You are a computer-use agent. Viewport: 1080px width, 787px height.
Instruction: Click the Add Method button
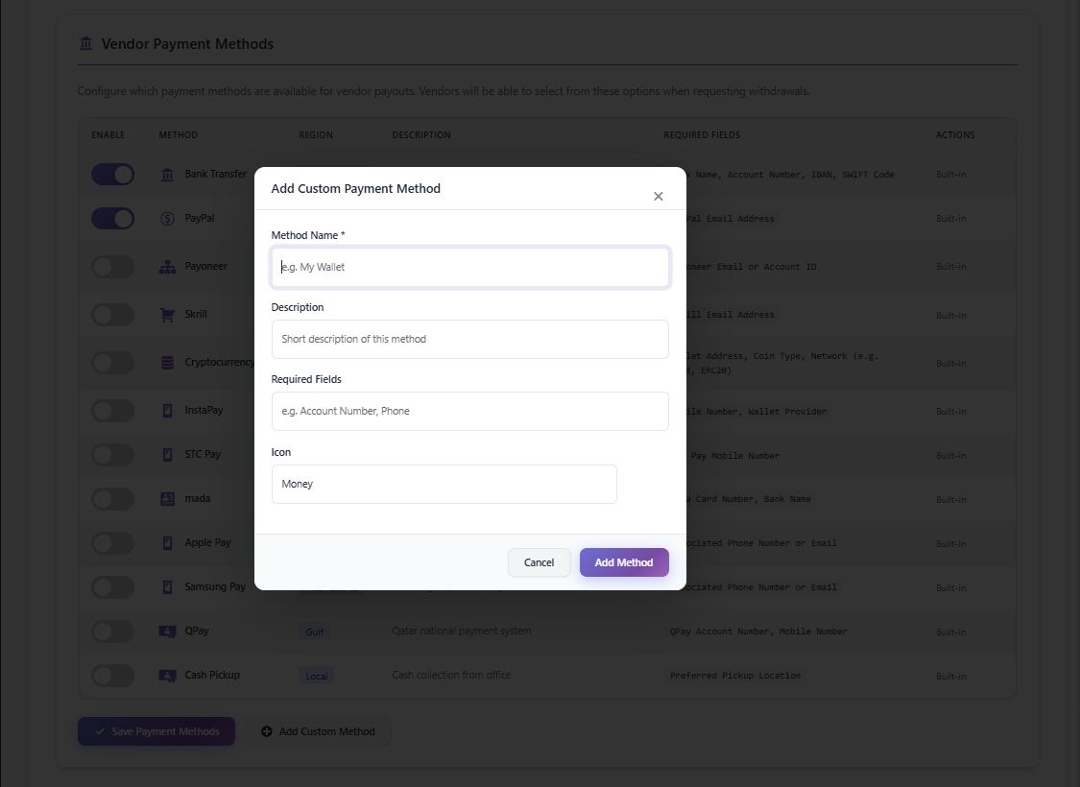point(624,562)
